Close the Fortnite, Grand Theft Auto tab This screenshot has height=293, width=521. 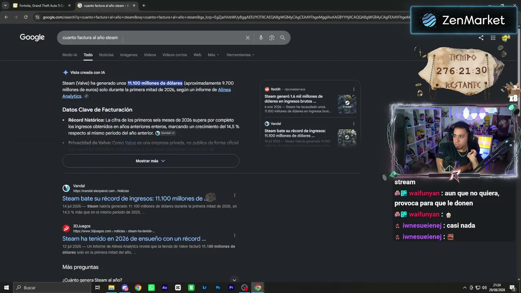[x=69, y=6]
